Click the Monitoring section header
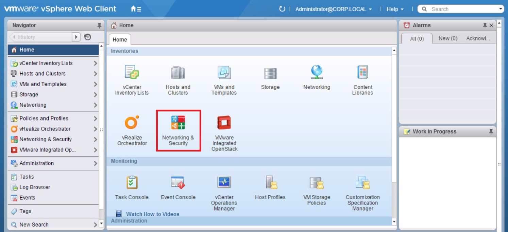Screen dimensions: 508x232 point(250,161)
